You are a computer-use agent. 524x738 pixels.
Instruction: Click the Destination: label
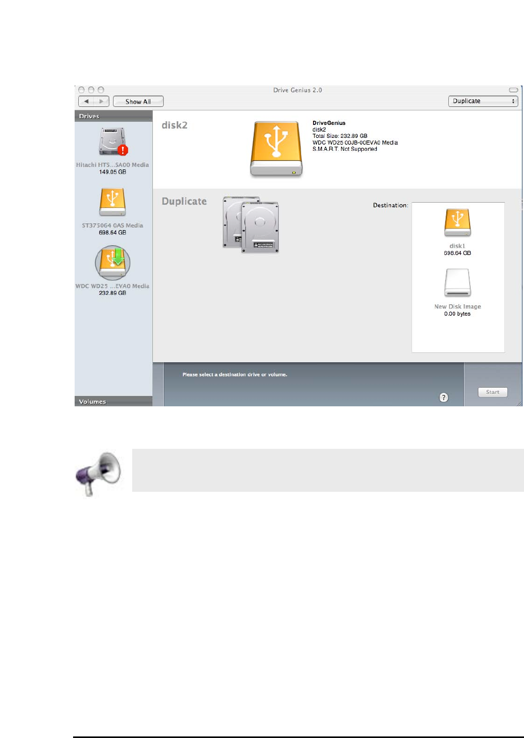391,206
